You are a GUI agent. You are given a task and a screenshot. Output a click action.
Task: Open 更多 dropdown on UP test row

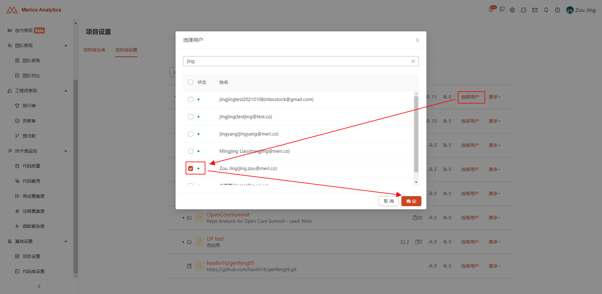click(494, 242)
